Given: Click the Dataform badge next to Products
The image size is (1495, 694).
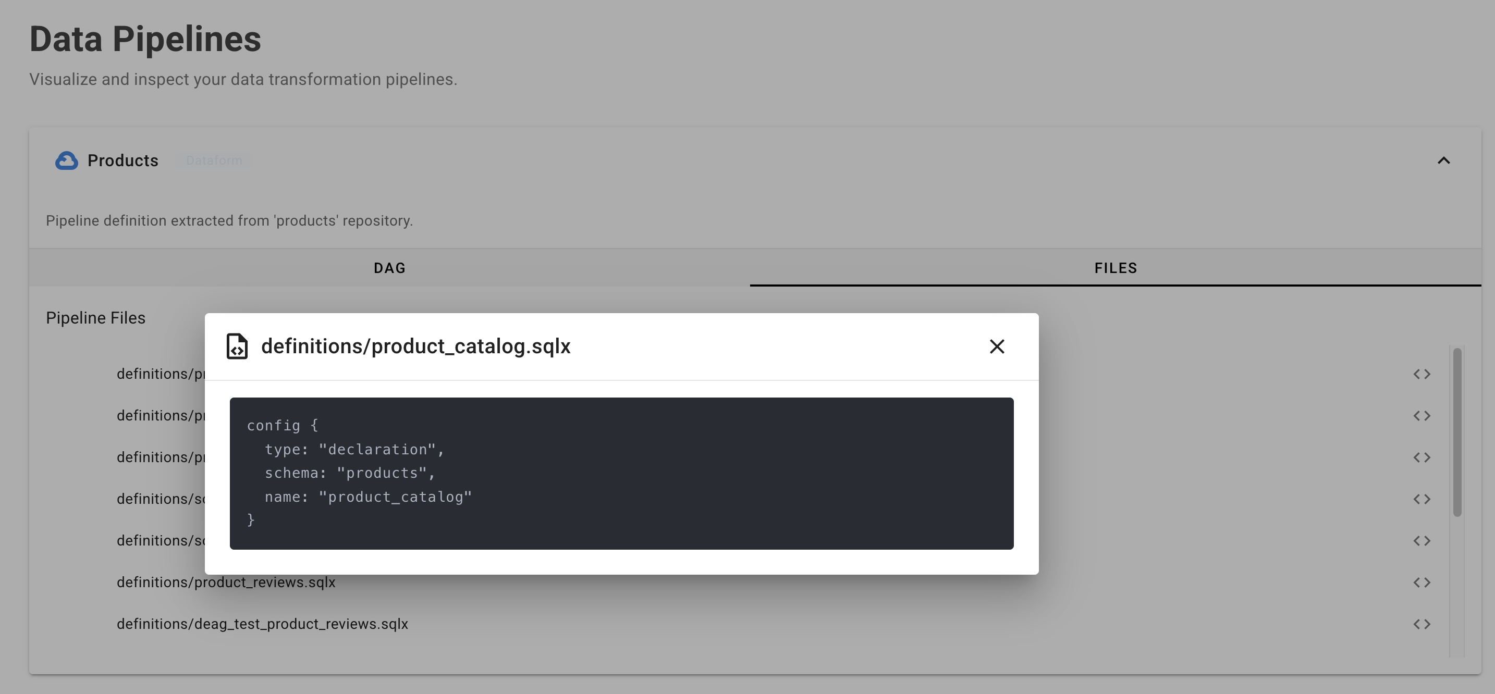Looking at the screenshot, I should pyautogui.click(x=215, y=160).
